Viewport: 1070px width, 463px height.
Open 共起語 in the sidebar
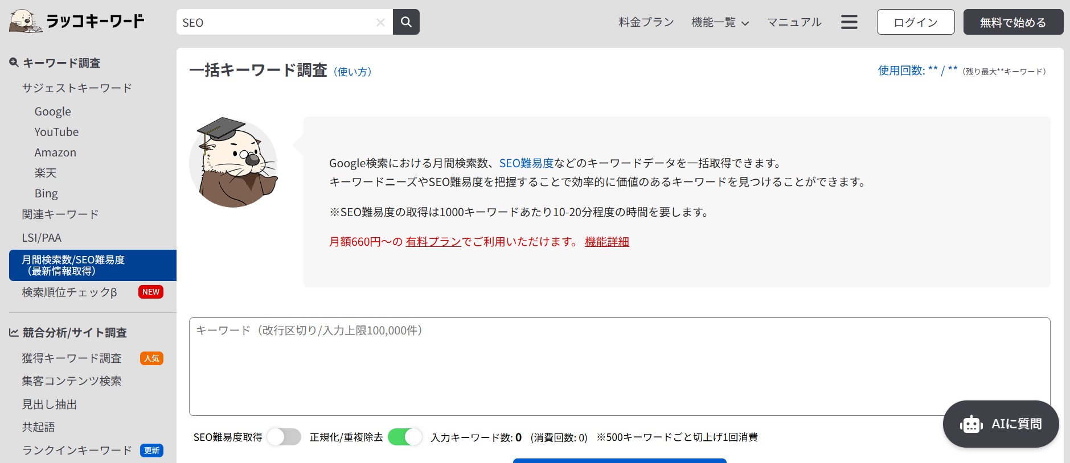tap(39, 427)
